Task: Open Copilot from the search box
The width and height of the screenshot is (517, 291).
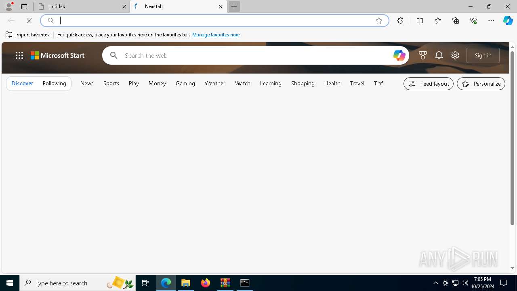Action: 399,55
